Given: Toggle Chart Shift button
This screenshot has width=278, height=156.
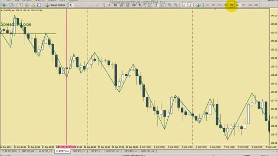Looking at the screenshot, I should point(190,5).
